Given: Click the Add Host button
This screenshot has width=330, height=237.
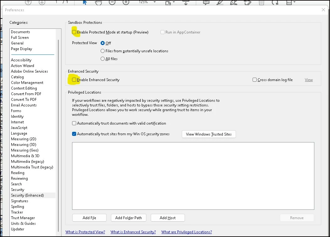Looking at the screenshot, I should [168, 218].
